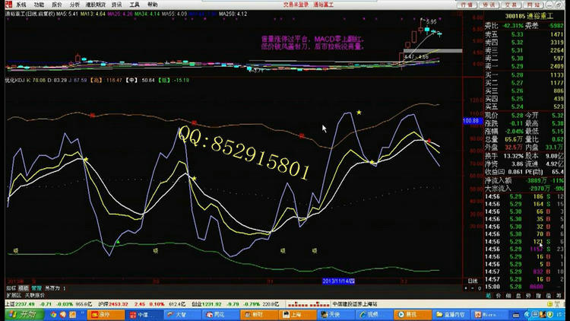Click the 关联报价 tab

[33, 295]
